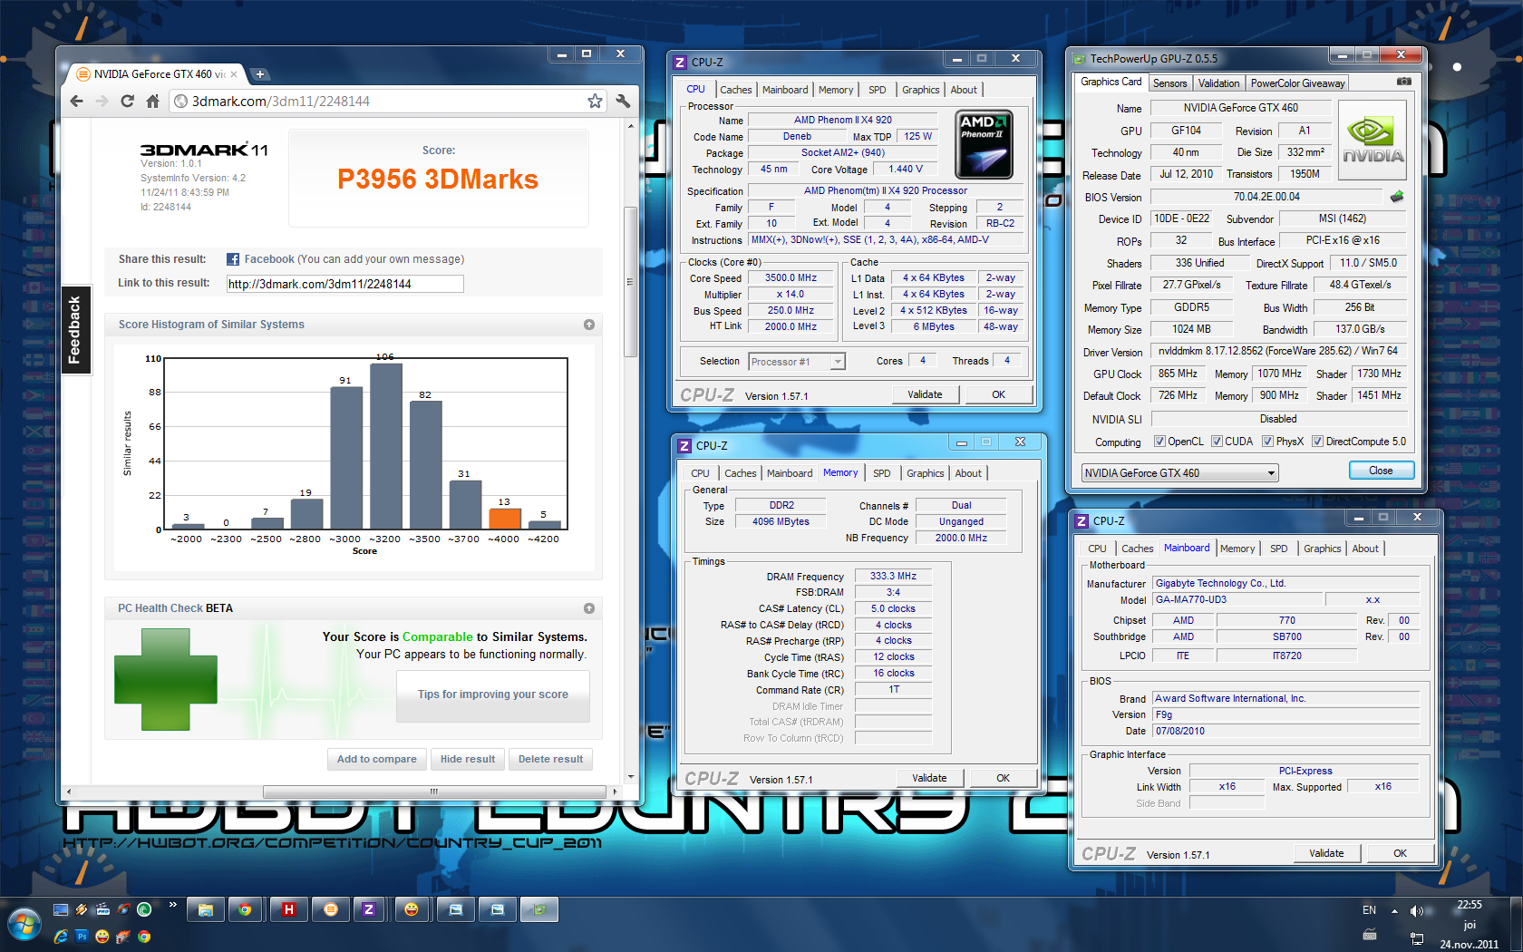Open Caches tab in the top CPU-Z window
The height and width of the screenshot is (952, 1523).
(735, 90)
